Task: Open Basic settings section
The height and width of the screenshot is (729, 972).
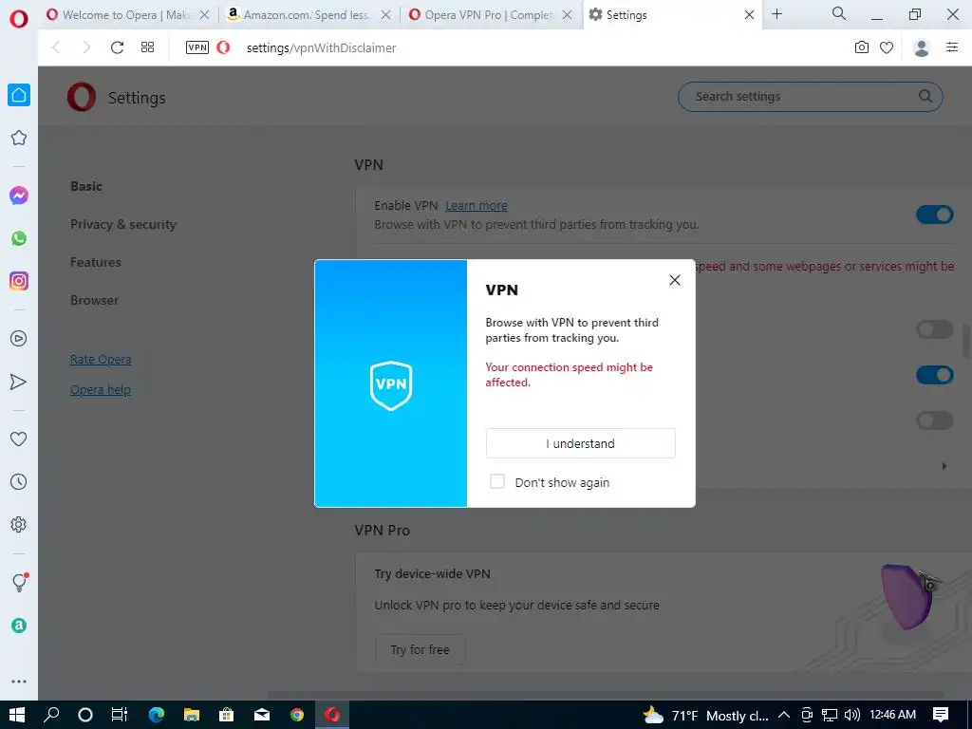Action: pyautogui.click(x=86, y=187)
